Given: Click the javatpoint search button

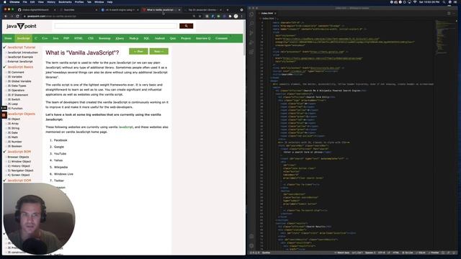Looking at the screenshot, I should pos(187,26).
